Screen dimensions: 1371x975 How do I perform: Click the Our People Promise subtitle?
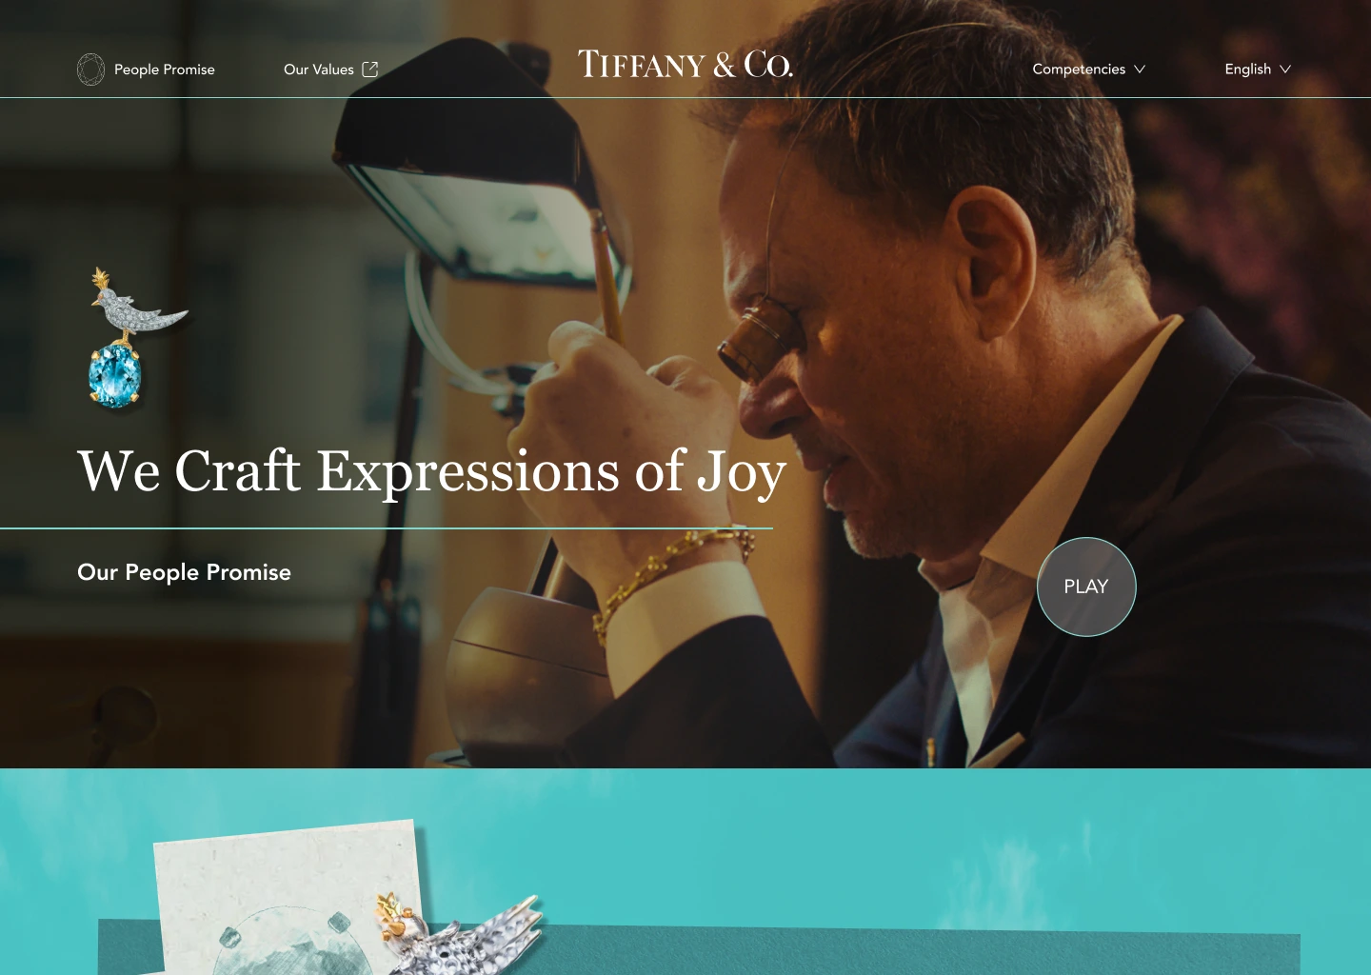pos(184,572)
